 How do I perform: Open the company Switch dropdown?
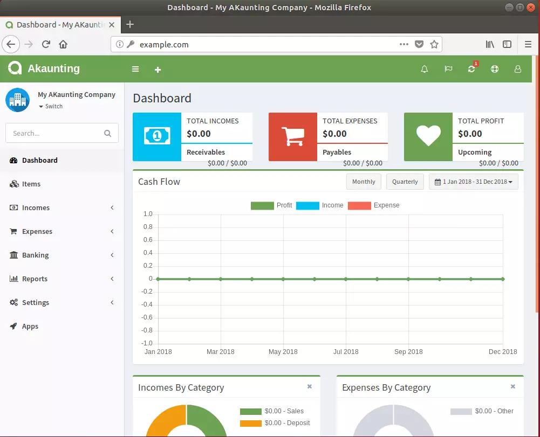[51, 106]
